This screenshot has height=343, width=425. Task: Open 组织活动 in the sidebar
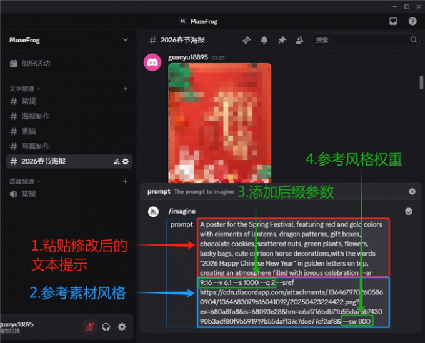36,63
